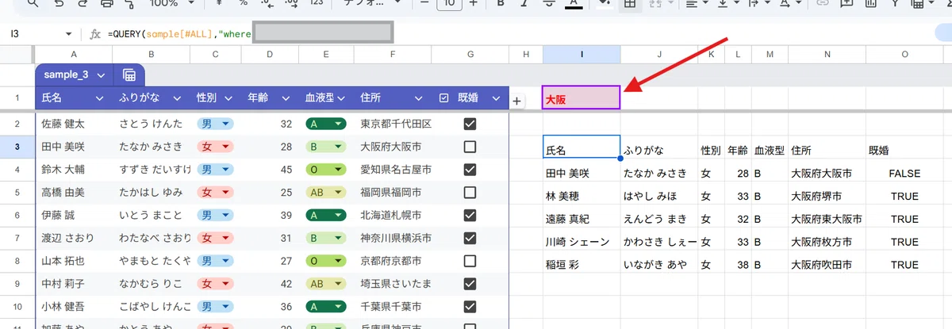Open the Borders tool in the toolbar
Image resolution: width=952 pixels, height=329 pixels.
[630, 4]
